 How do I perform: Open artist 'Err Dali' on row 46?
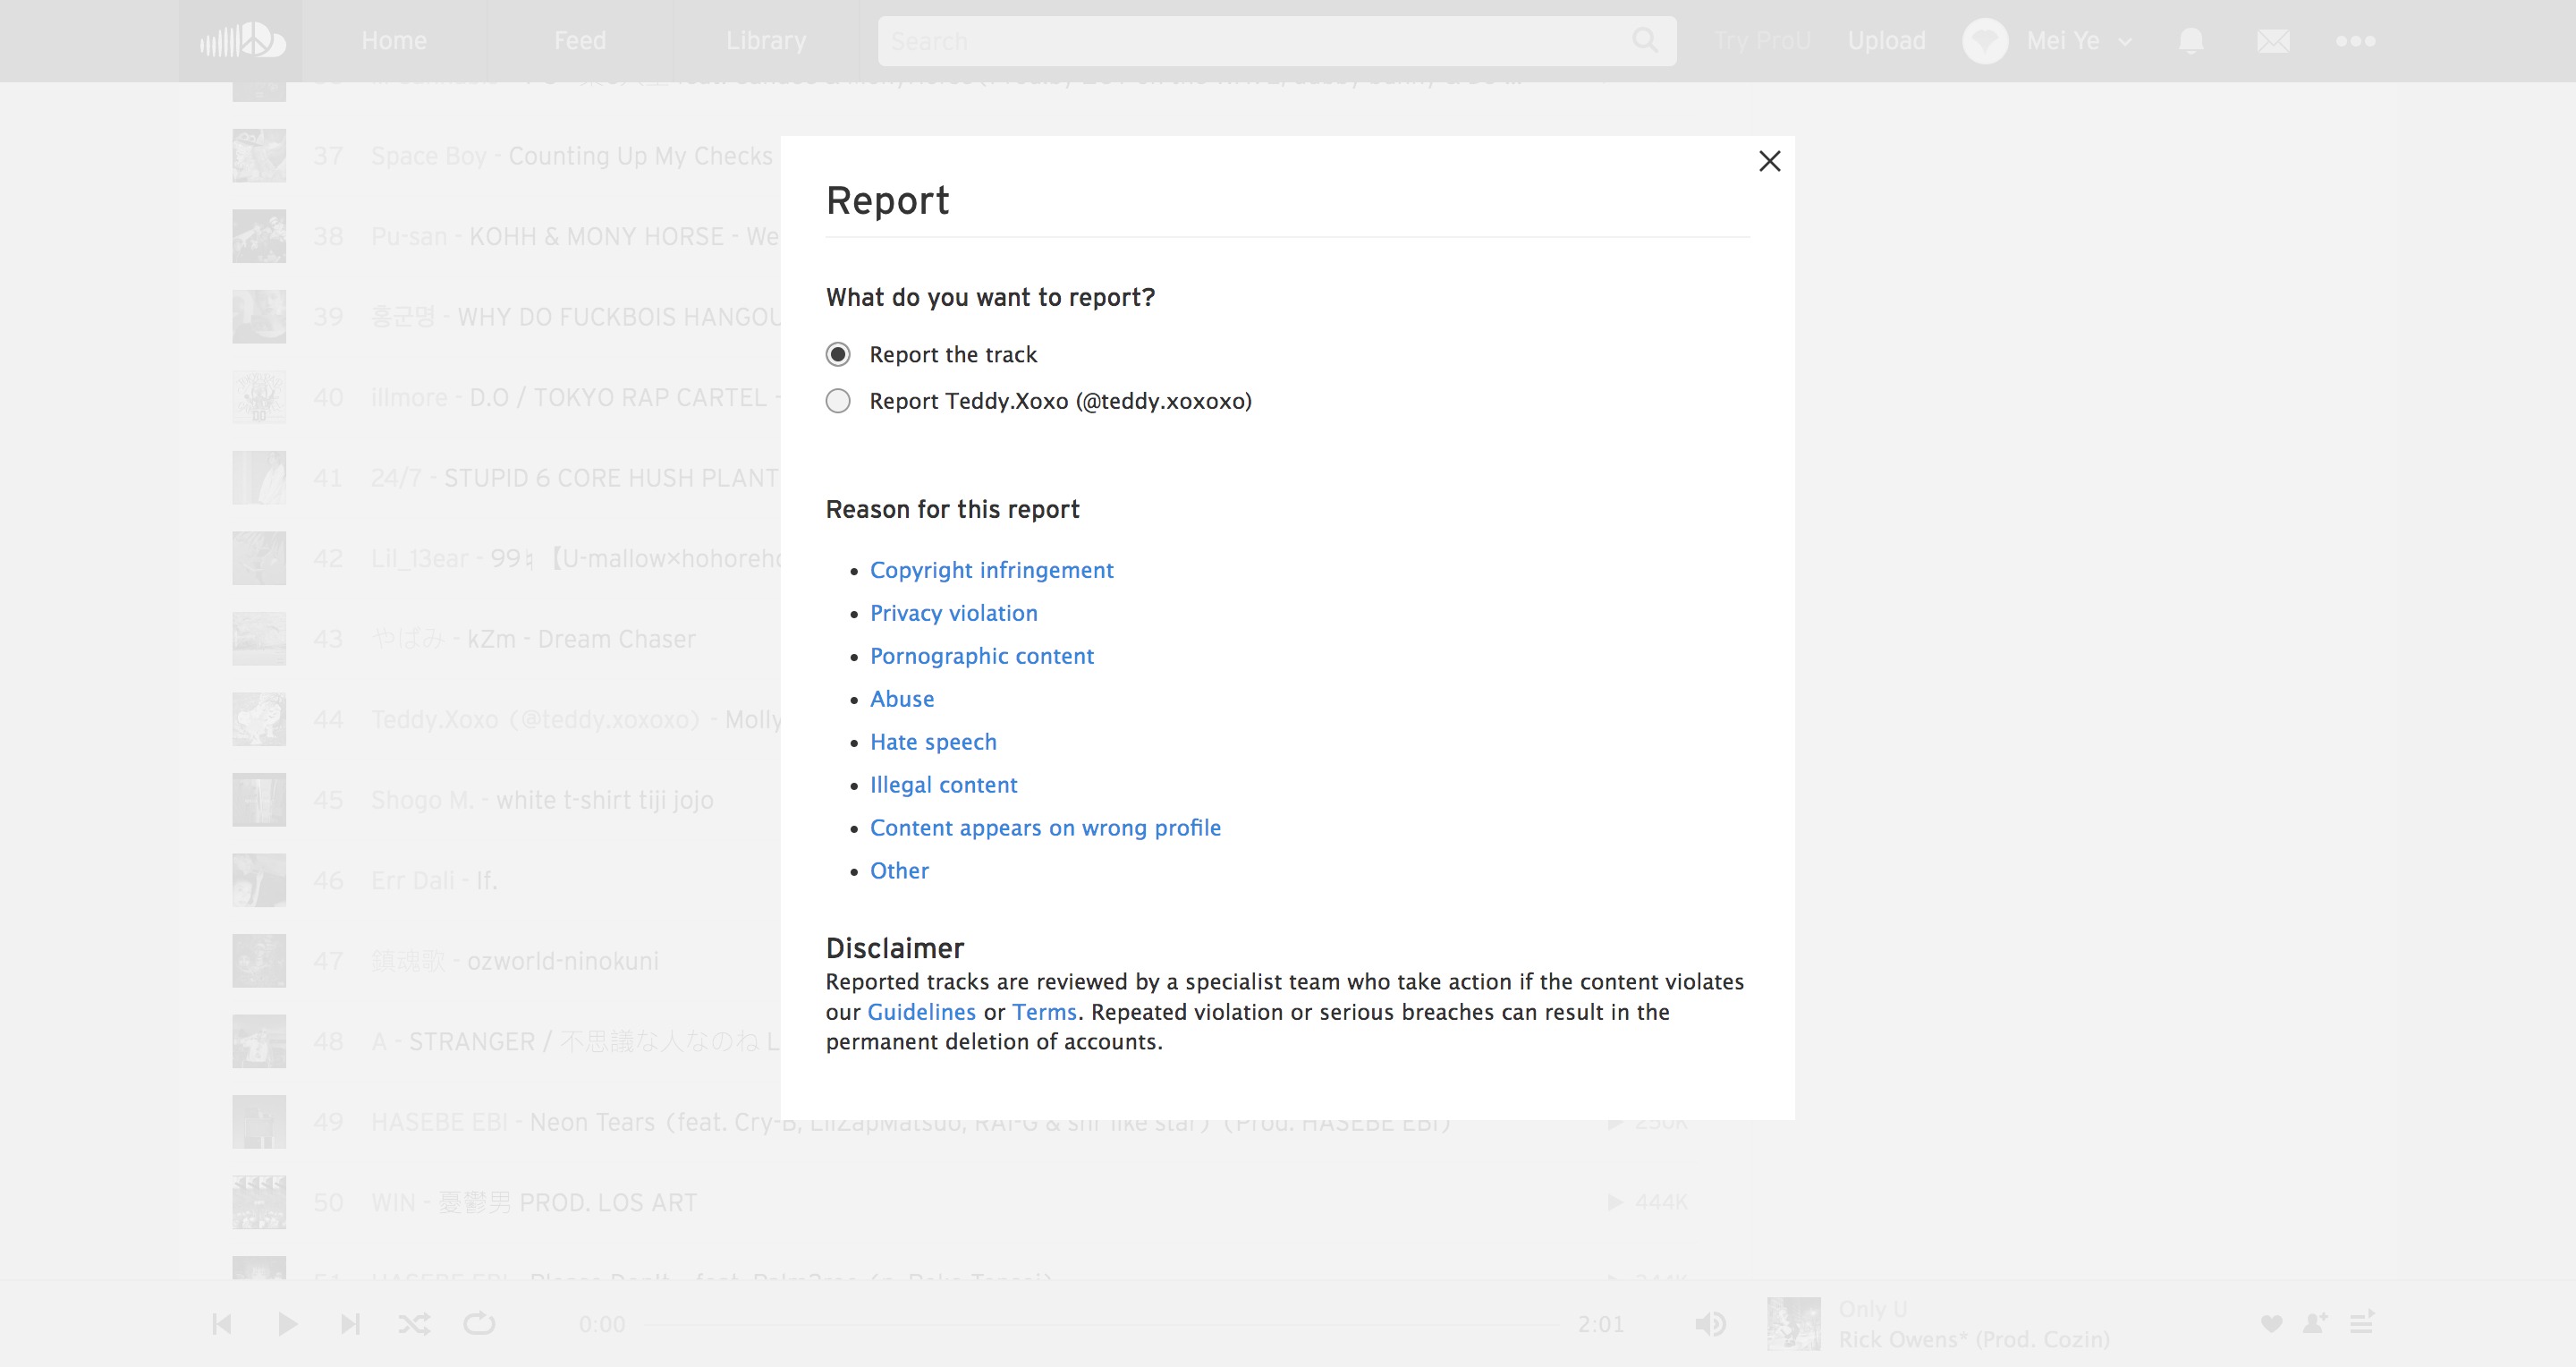click(x=413, y=880)
